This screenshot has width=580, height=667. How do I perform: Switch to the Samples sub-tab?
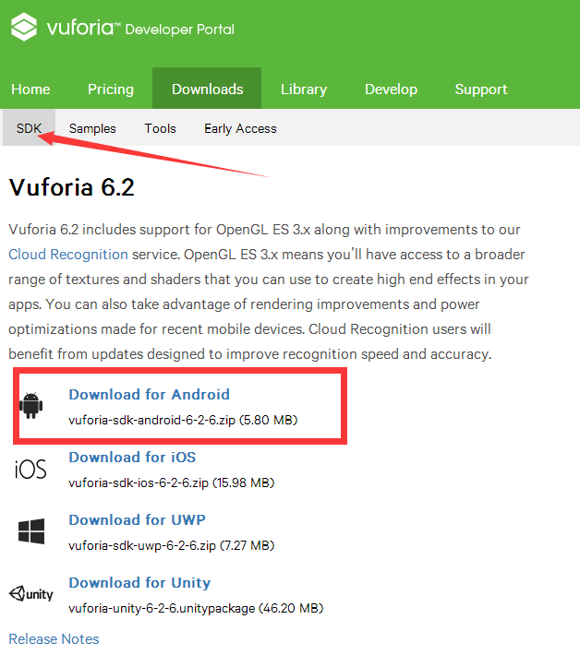tap(92, 128)
